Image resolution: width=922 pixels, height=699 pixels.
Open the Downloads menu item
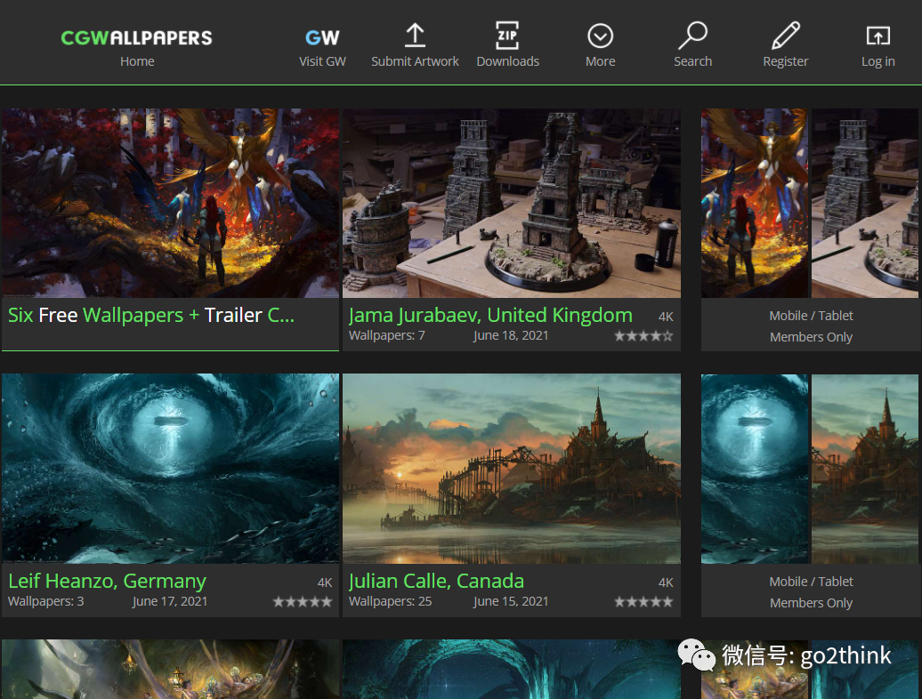tap(507, 61)
